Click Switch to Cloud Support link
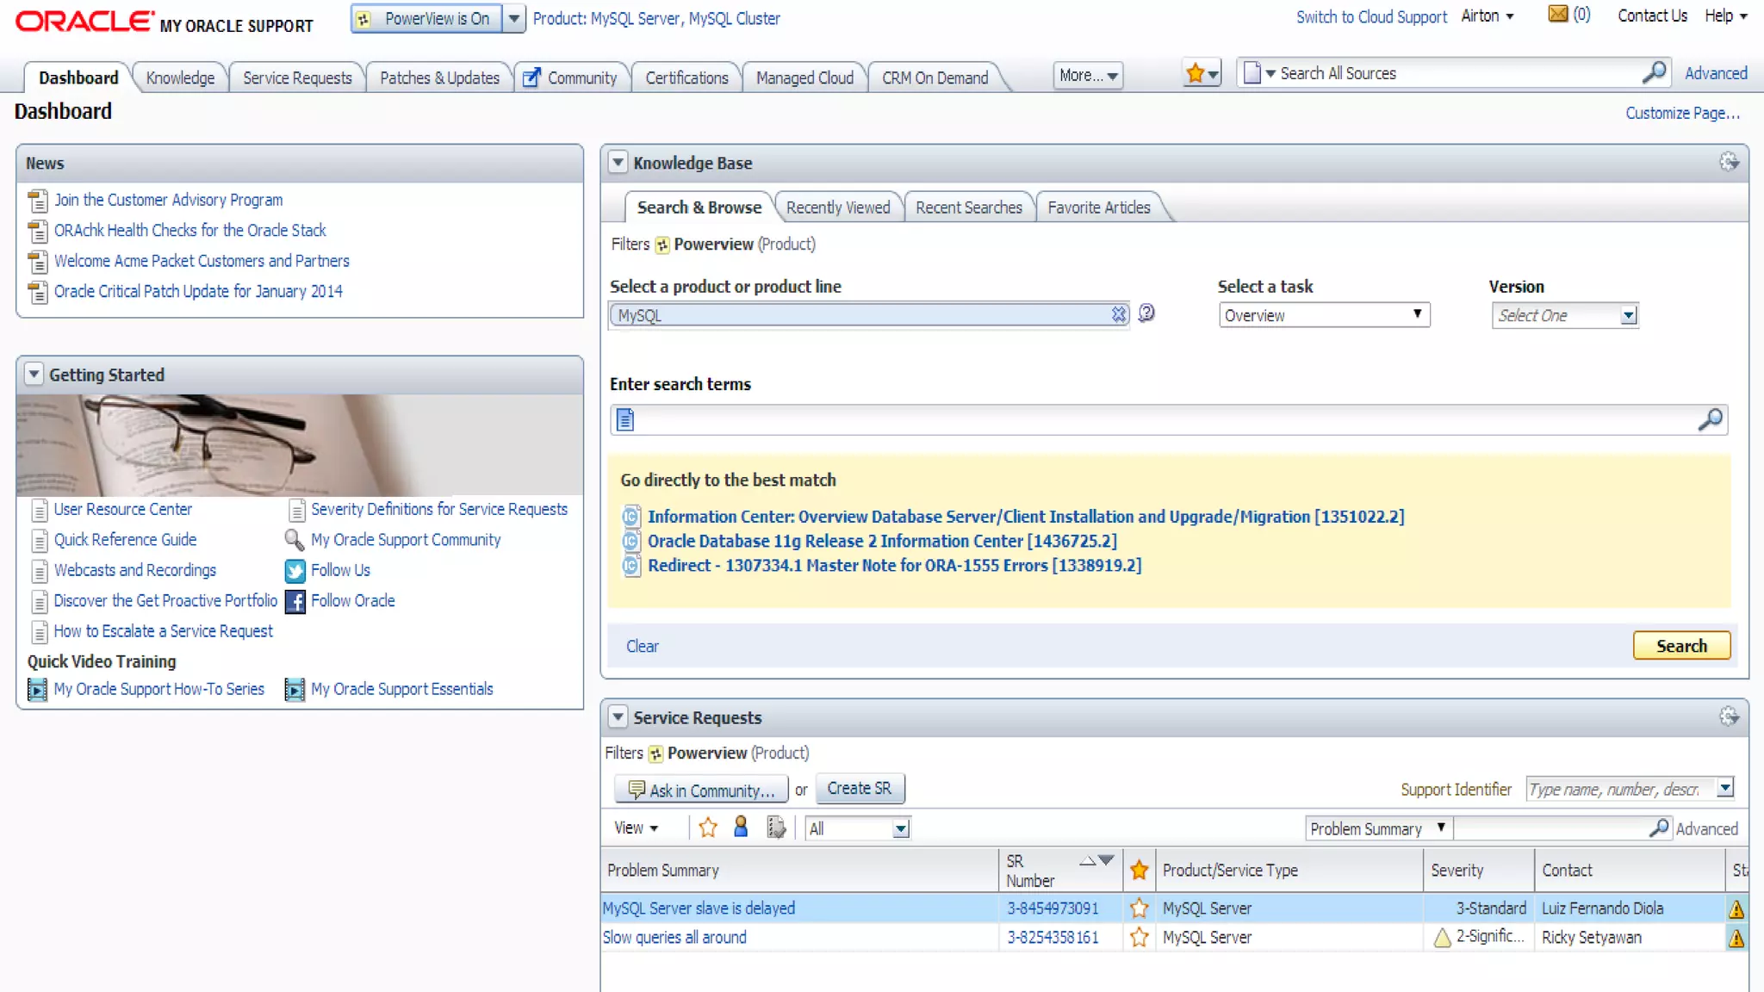This screenshot has width=1764, height=992. [x=1371, y=16]
